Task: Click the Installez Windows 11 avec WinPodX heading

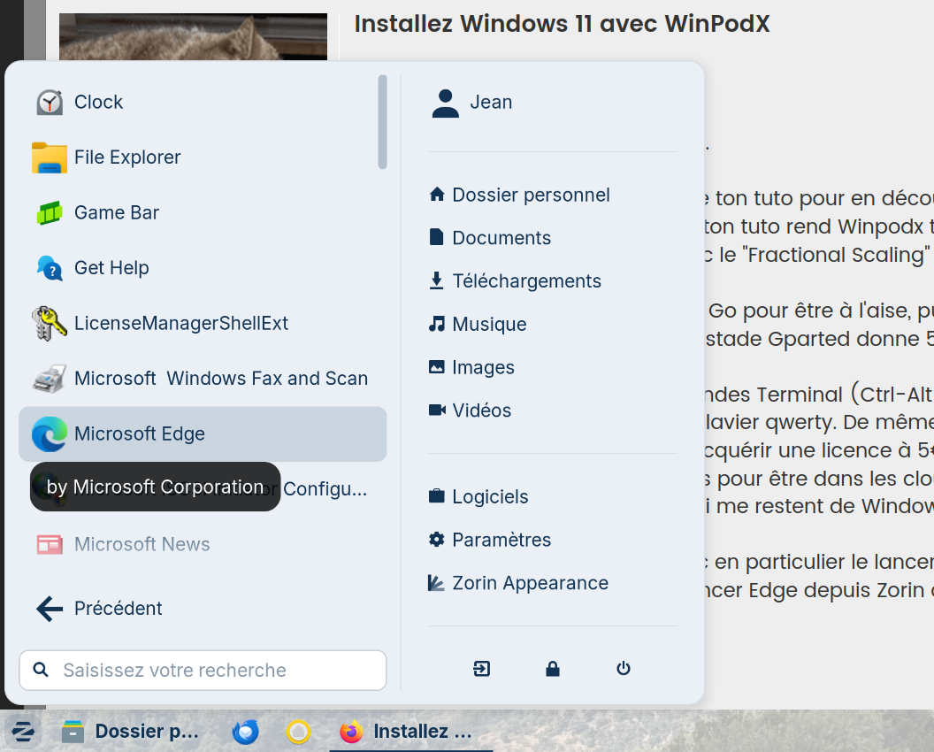Action: (x=562, y=24)
